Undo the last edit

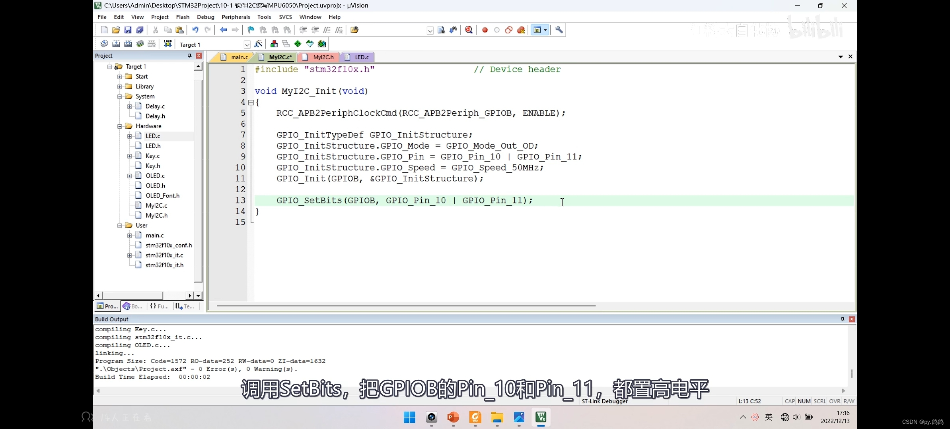[x=195, y=30]
